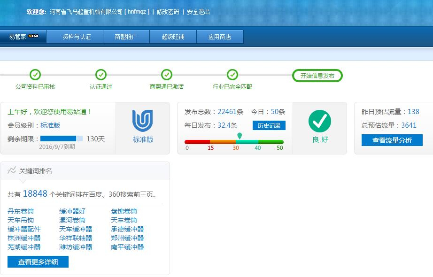Click the 历史记录 button
The image size is (433, 277).
point(269,125)
